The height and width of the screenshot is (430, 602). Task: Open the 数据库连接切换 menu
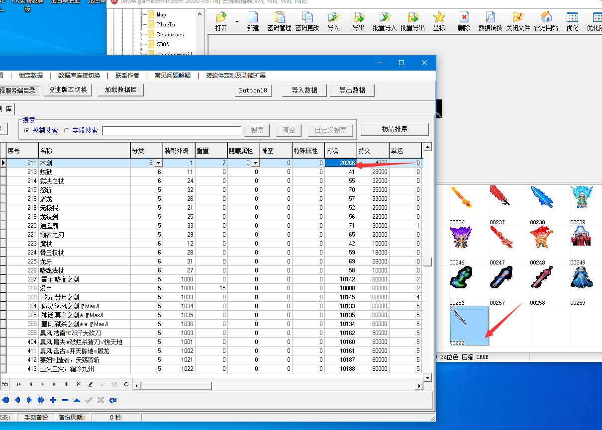tap(79, 76)
